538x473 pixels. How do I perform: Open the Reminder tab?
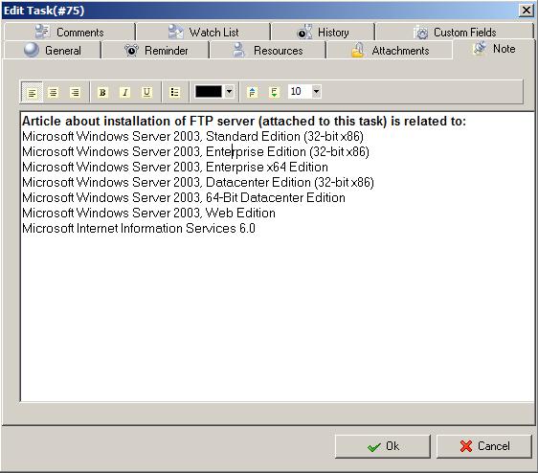[156, 51]
